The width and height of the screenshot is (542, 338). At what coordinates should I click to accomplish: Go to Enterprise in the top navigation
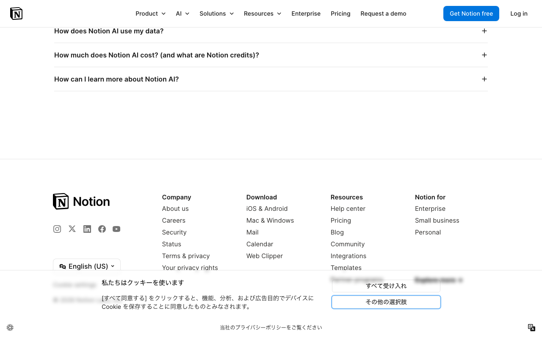(x=306, y=14)
